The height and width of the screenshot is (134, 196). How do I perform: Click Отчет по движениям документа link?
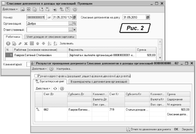[x=149, y=130]
